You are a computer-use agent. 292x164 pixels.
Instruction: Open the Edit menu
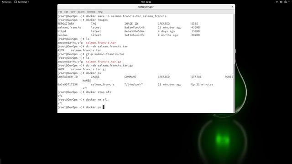(66, 12)
